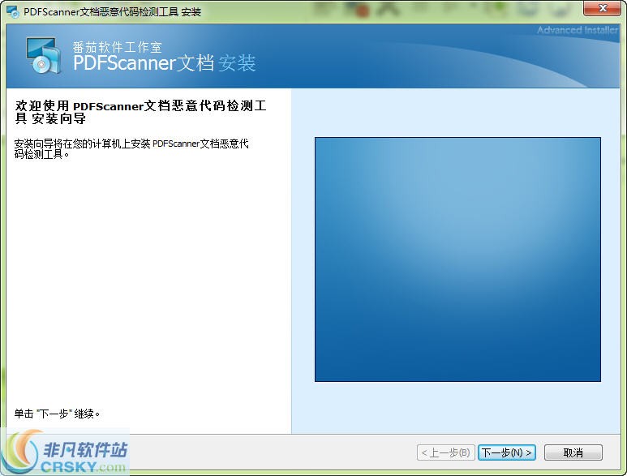The image size is (627, 476).
Task: Click the empty footer bar left of 上一步
Action: 276,452
